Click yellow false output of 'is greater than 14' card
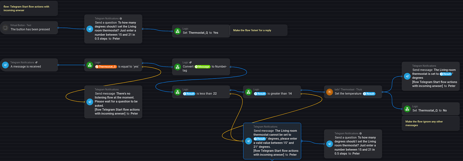The width and height of the screenshot is (463, 161). 302,94
